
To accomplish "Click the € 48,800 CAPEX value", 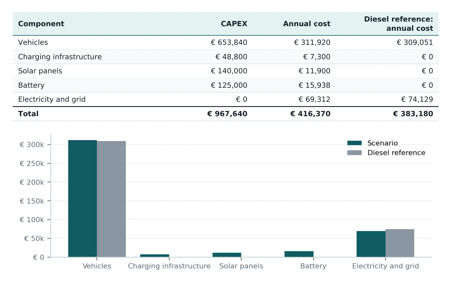I will click(x=231, y=57).
